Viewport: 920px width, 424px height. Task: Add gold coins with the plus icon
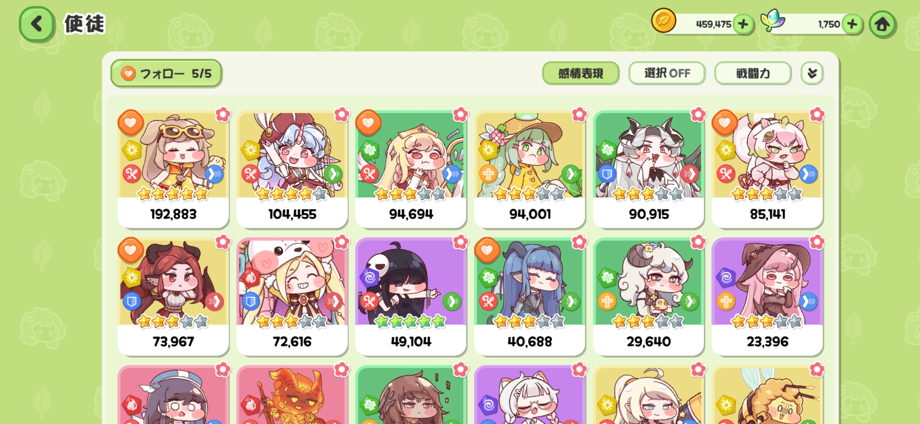pyautogui.click(x=743, y=24)
